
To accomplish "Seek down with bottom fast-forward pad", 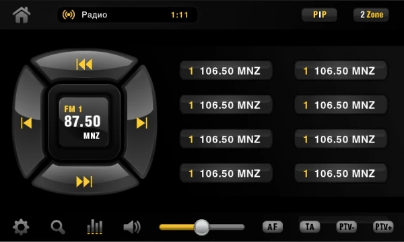I will 84,182.
